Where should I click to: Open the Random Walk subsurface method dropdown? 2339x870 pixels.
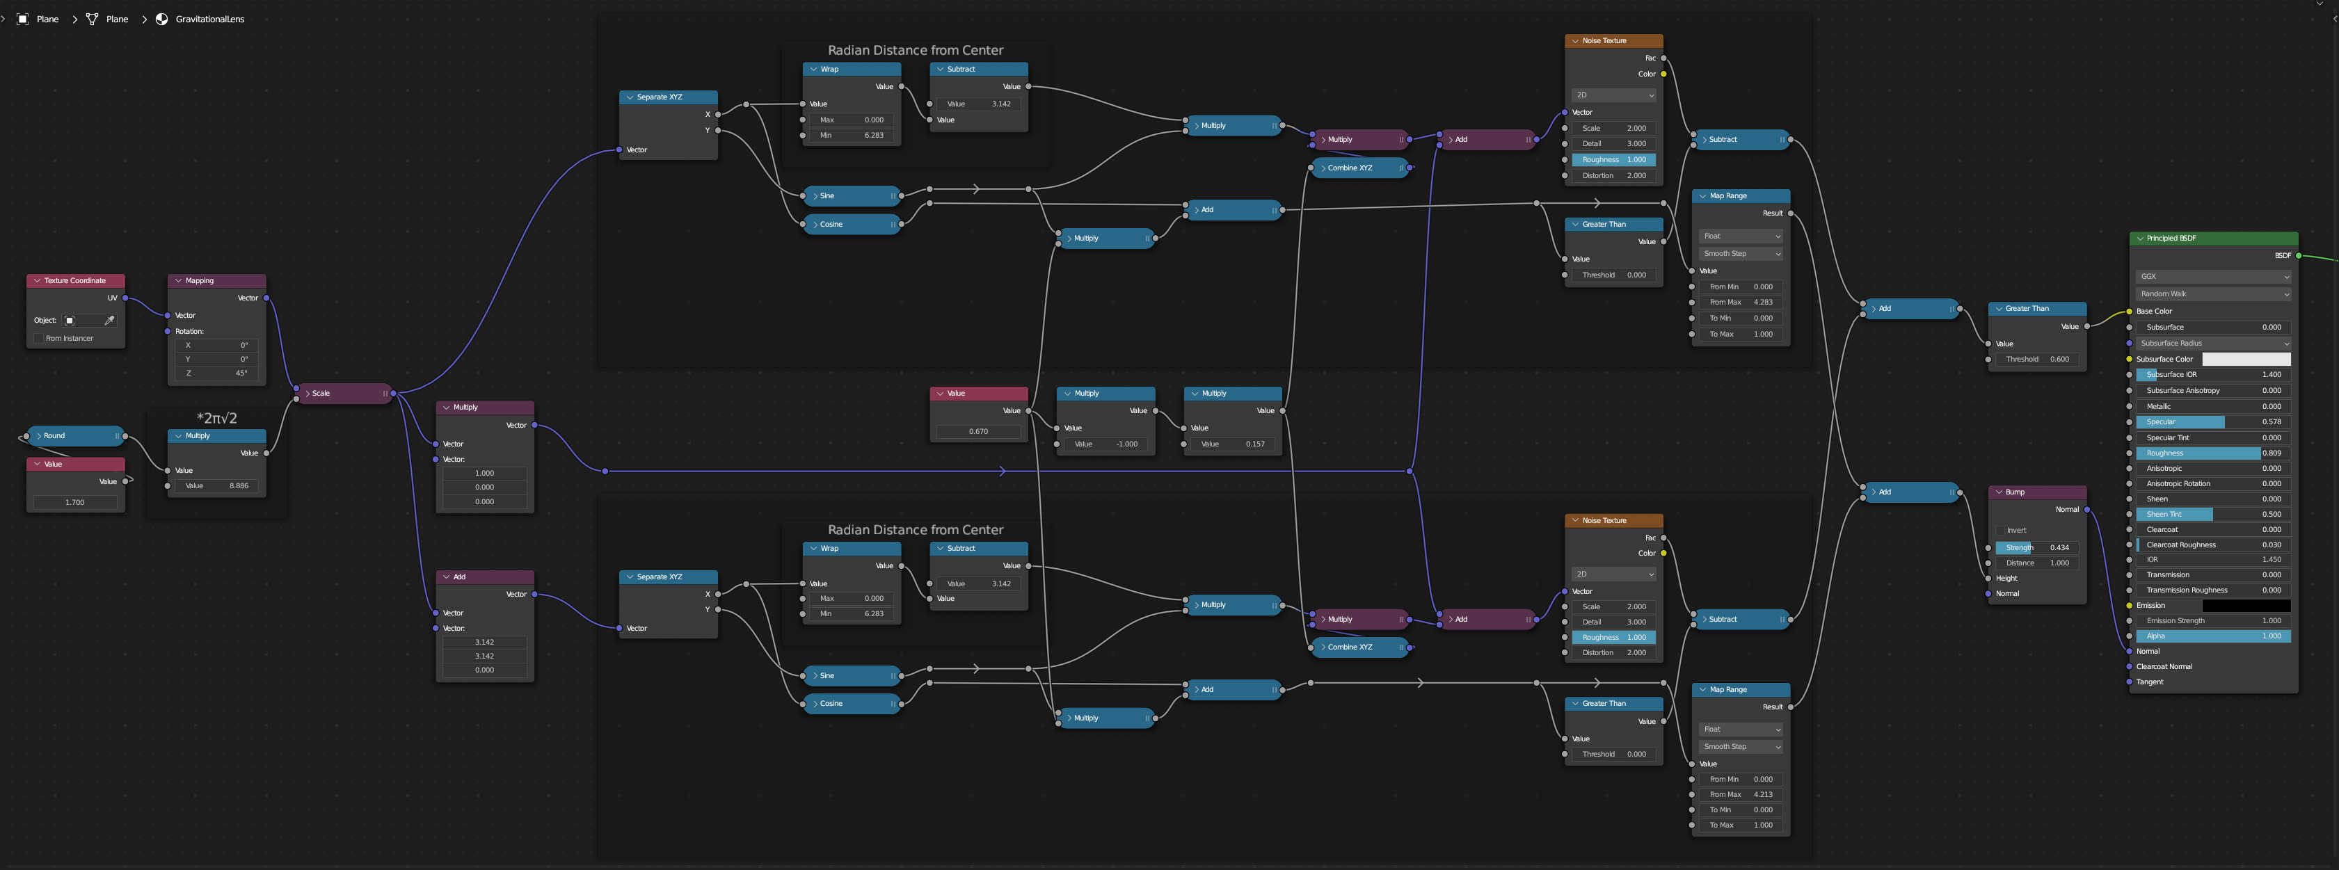point(2213,294)
